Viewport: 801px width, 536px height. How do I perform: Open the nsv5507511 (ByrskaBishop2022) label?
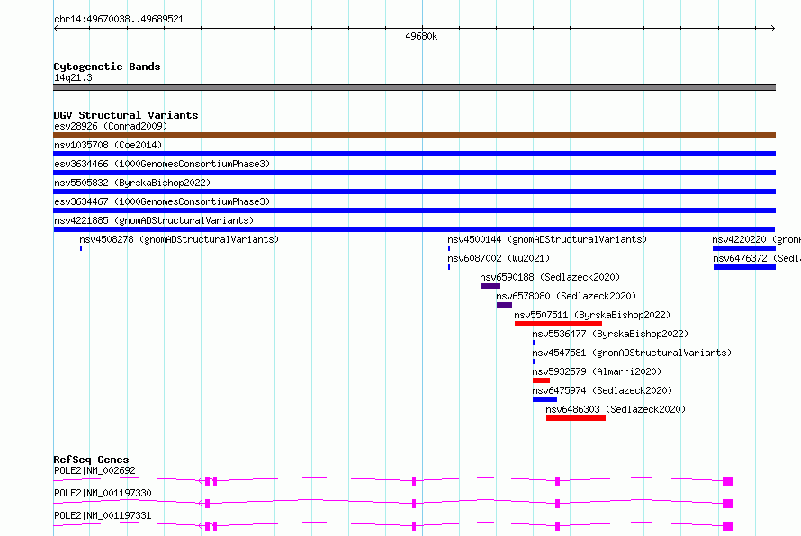click(x=592, y=315)
